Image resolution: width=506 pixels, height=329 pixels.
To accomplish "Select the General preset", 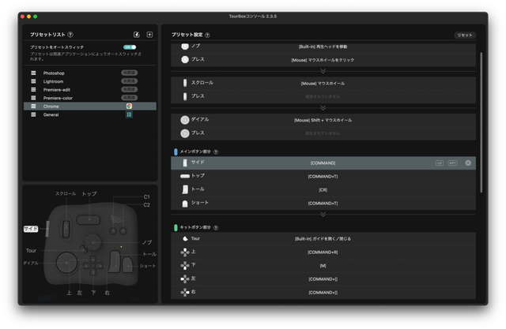I will click(x=89, y=114).
